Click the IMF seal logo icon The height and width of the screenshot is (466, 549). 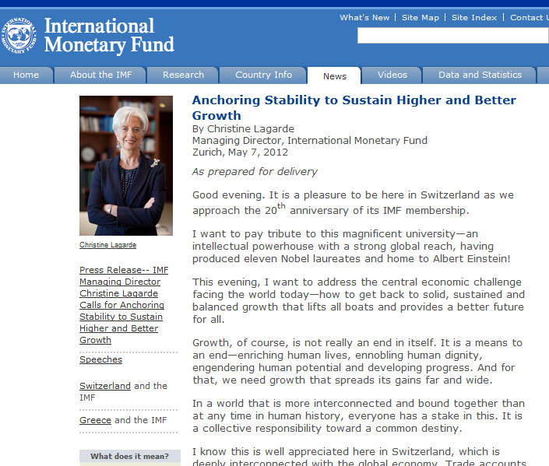pos(20,36)
